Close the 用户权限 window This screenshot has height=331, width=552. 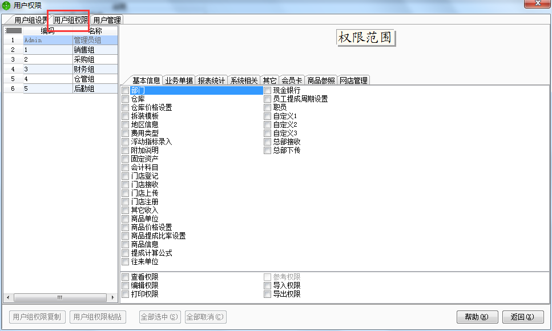click(537, 4)
